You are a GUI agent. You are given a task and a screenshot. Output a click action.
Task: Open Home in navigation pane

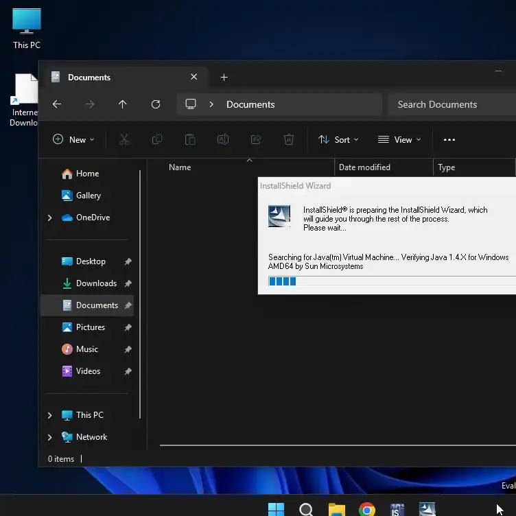pyautogui.click(x=87, y=174)
